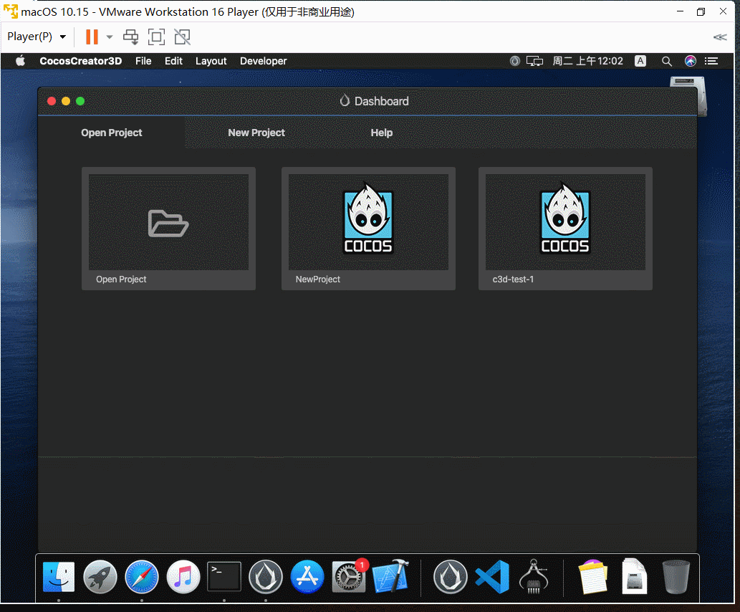Open the Apple menu
Image resolution: width=740 pixels, height=612 pixels.
(20, 61)
